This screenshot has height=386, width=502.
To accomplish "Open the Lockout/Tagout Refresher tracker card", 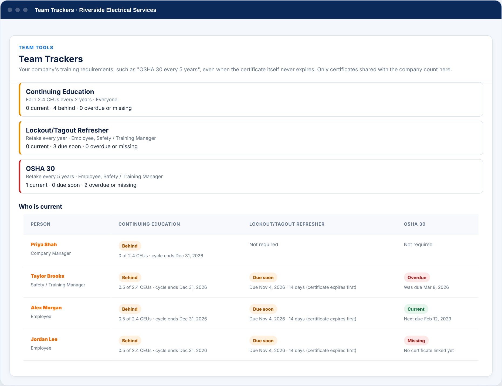I will (x=251, y=138).
